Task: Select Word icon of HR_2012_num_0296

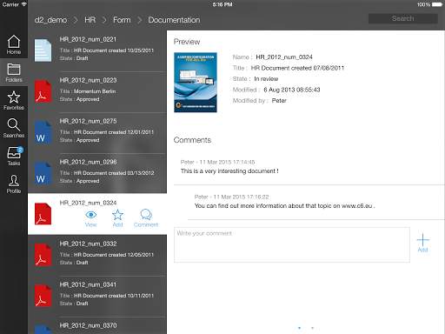Action: coord(43,173)
